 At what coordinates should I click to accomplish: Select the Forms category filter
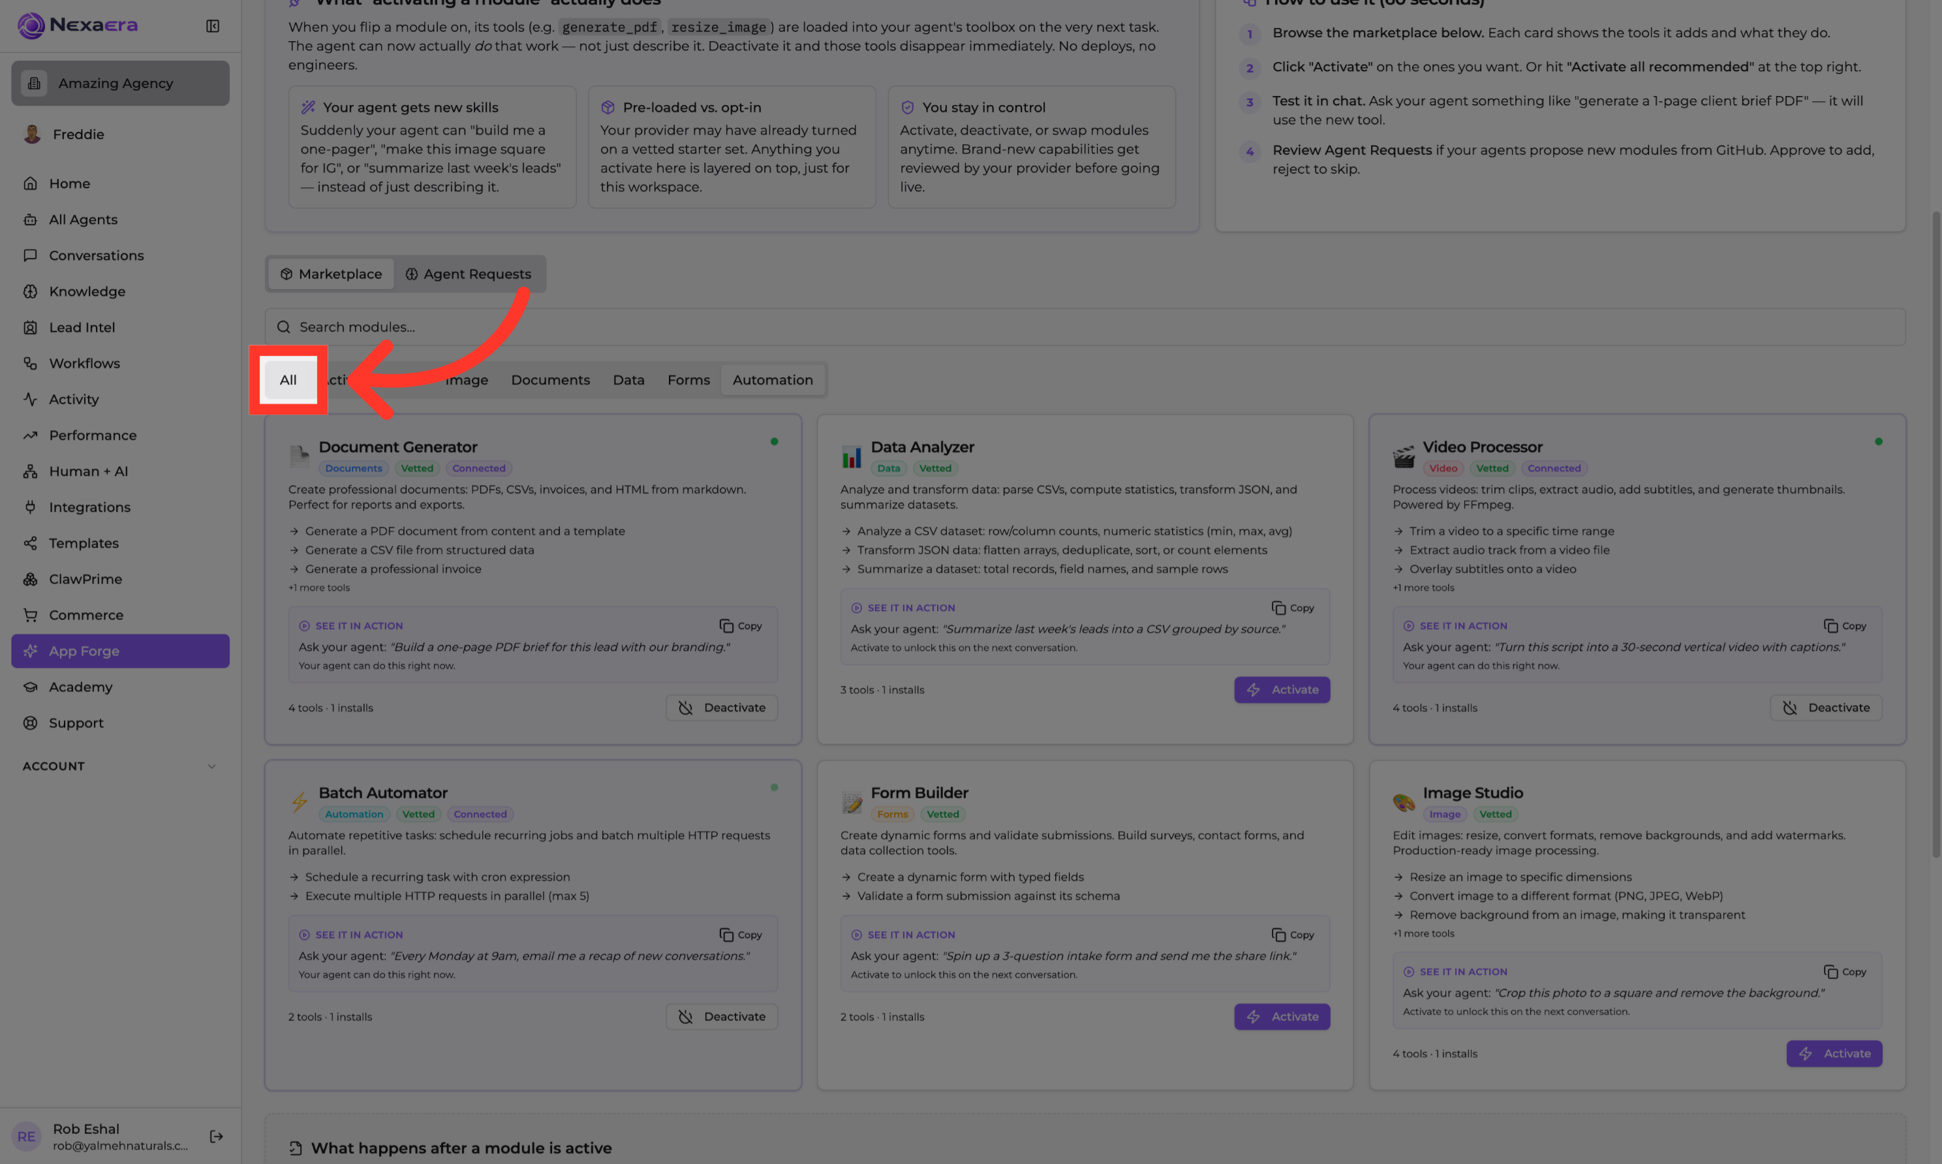[x=688, y=380]
